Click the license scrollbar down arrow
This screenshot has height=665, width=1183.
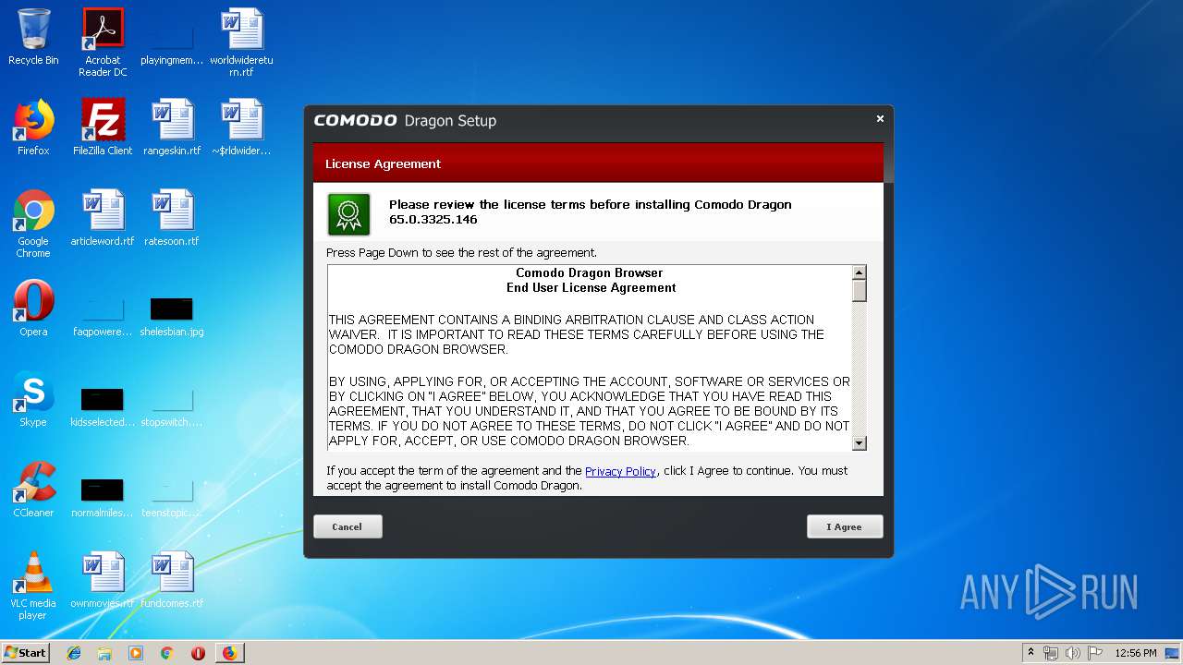pyautogui.click(x=859, y=443)
